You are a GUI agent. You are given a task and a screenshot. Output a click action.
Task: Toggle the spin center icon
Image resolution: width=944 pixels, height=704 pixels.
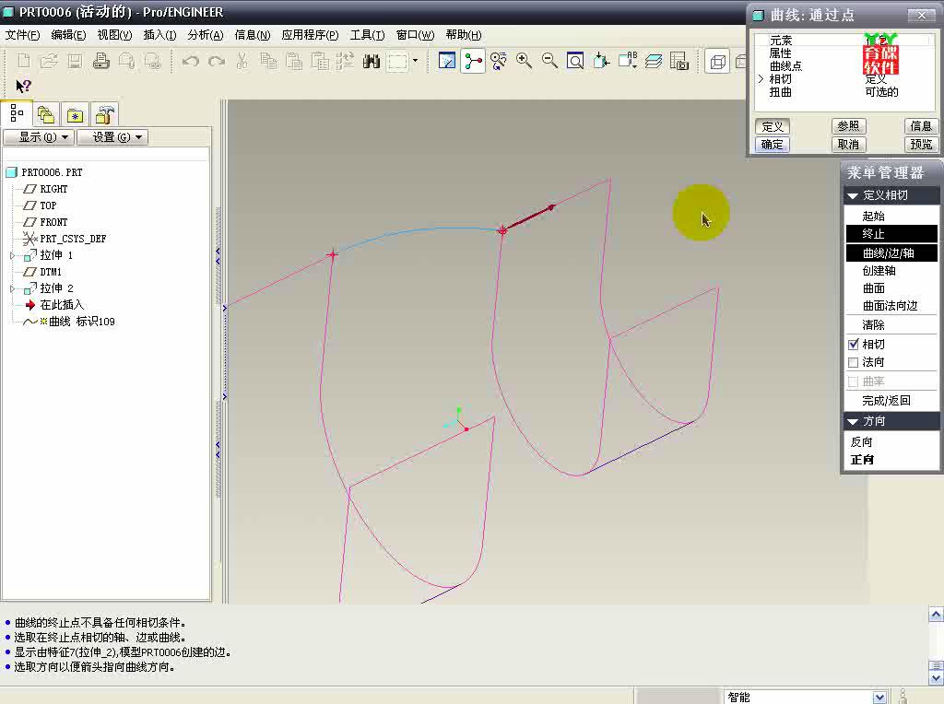click(x=473, y=61)
